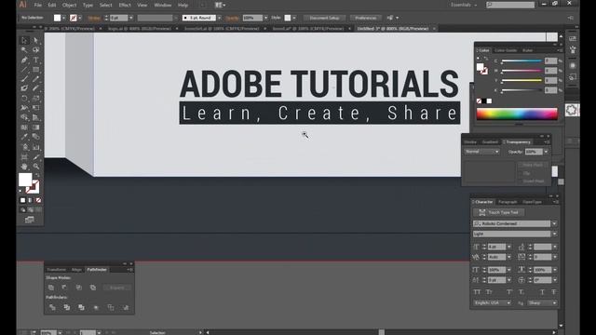Viewport: 596px width, 335px height.
Task: Click Minus Back pathfinder icon
Action: [x=126, y=307]
